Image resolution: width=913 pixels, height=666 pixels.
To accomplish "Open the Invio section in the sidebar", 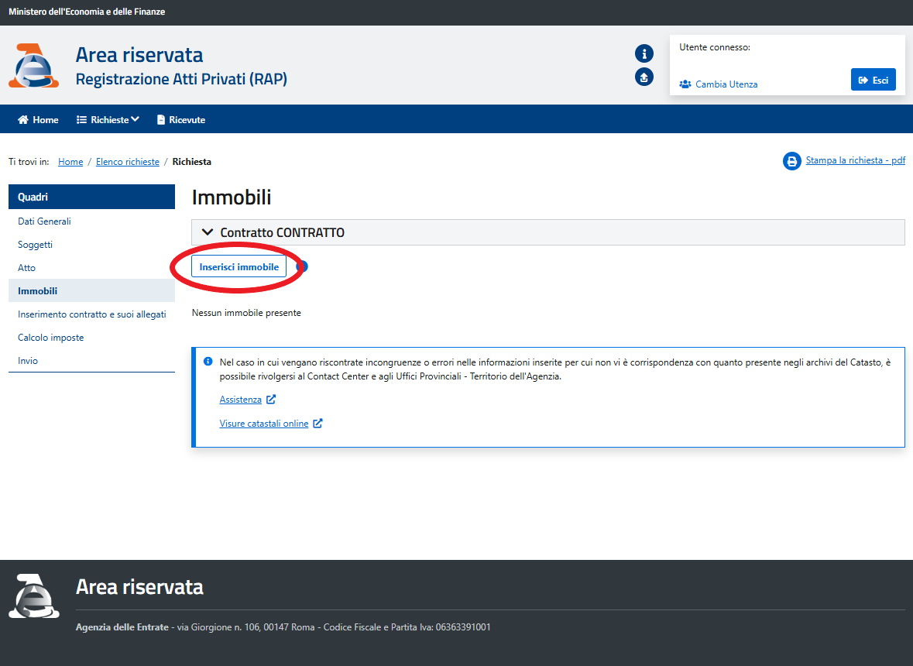I will (91, 361).
